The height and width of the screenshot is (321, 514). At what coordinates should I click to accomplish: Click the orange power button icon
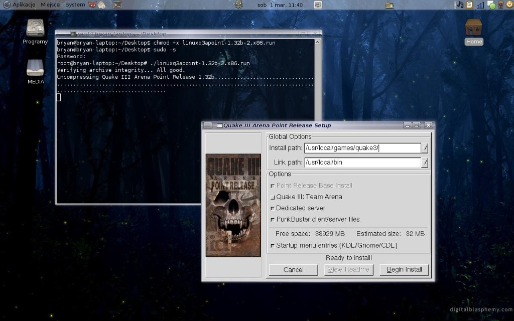(509, 5)
